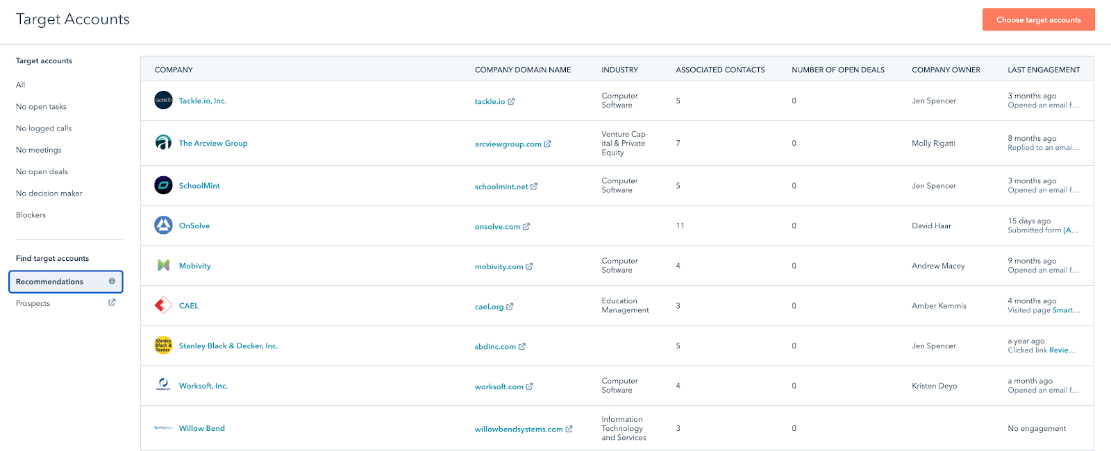Open the Tackle.io, Inc. company record
This screenshot has width=1111, height=451.
click(203, 101)
